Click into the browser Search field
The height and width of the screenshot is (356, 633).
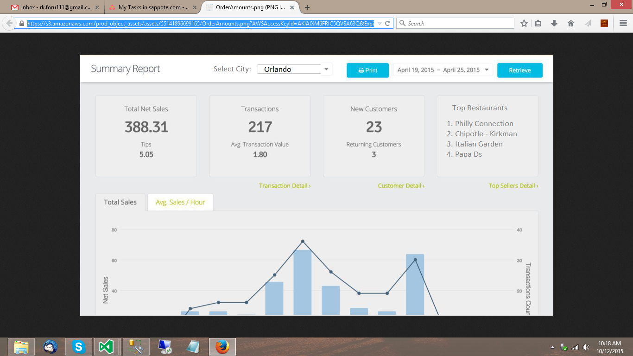coord(459,23)
